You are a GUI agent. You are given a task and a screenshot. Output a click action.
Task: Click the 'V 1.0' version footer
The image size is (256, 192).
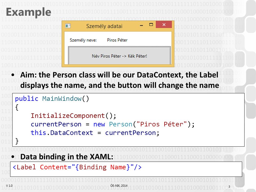click(9, 186)
